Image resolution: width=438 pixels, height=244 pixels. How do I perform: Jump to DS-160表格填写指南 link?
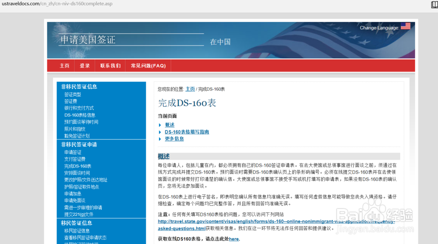(x=187, y=132)
